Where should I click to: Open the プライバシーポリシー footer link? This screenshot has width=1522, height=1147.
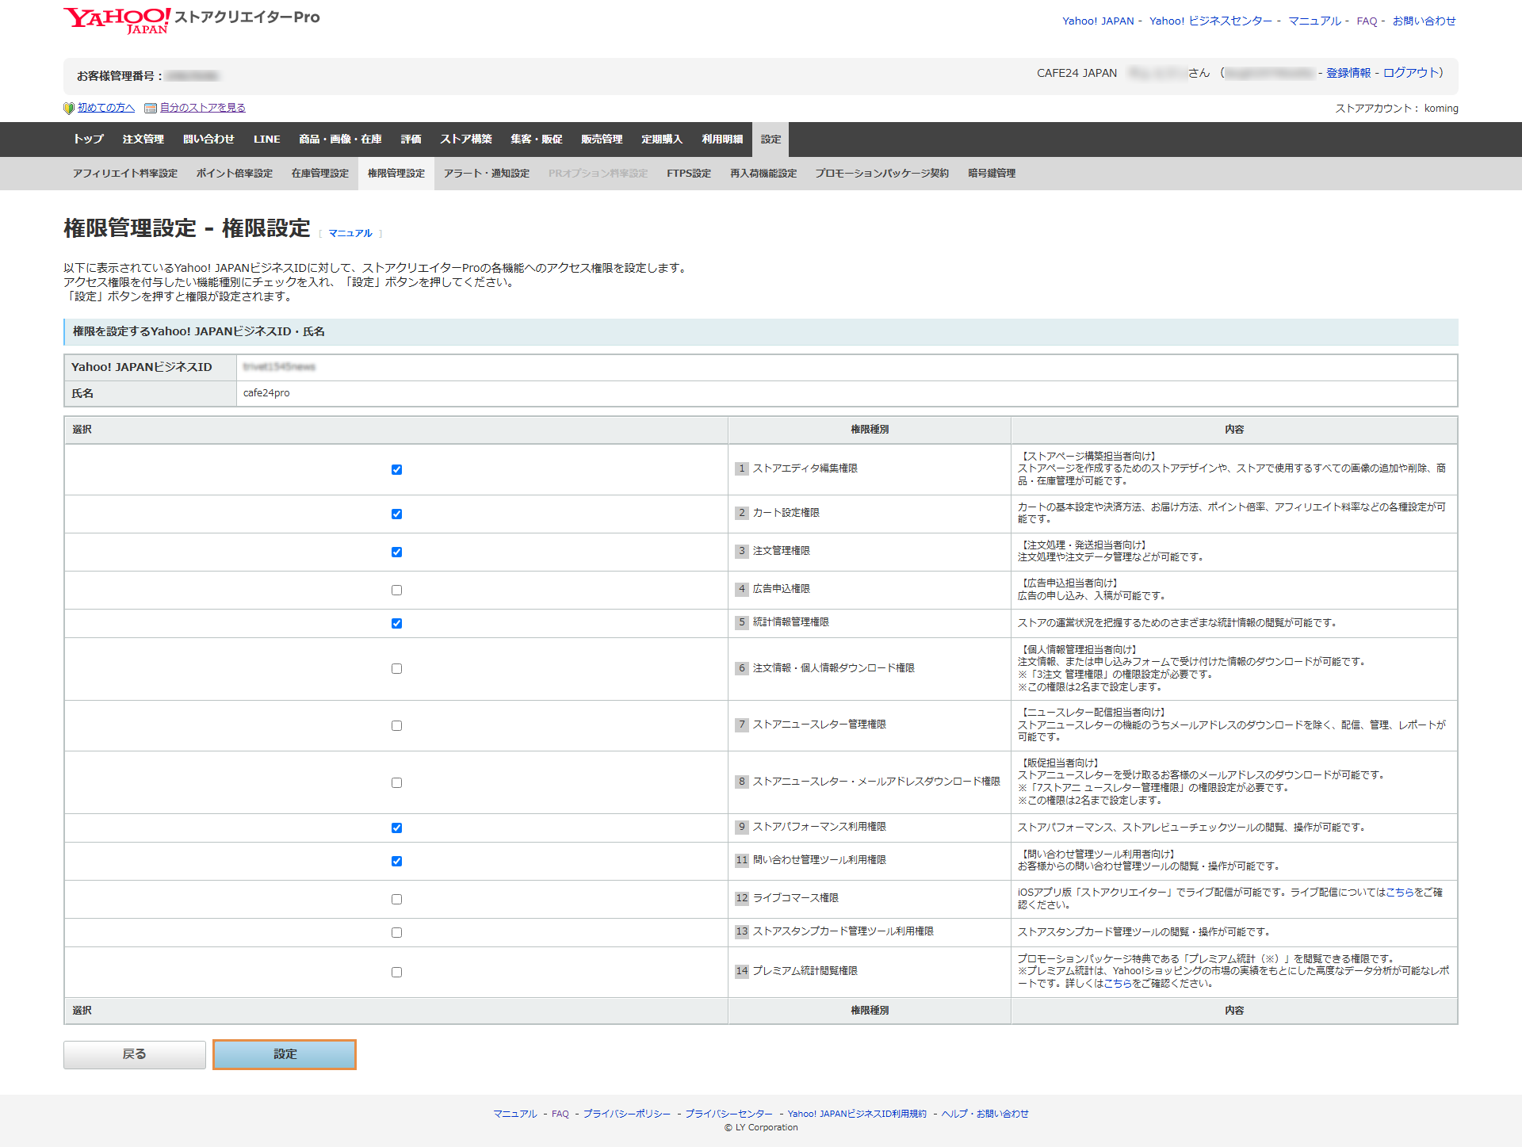(x=626, y=1114)
